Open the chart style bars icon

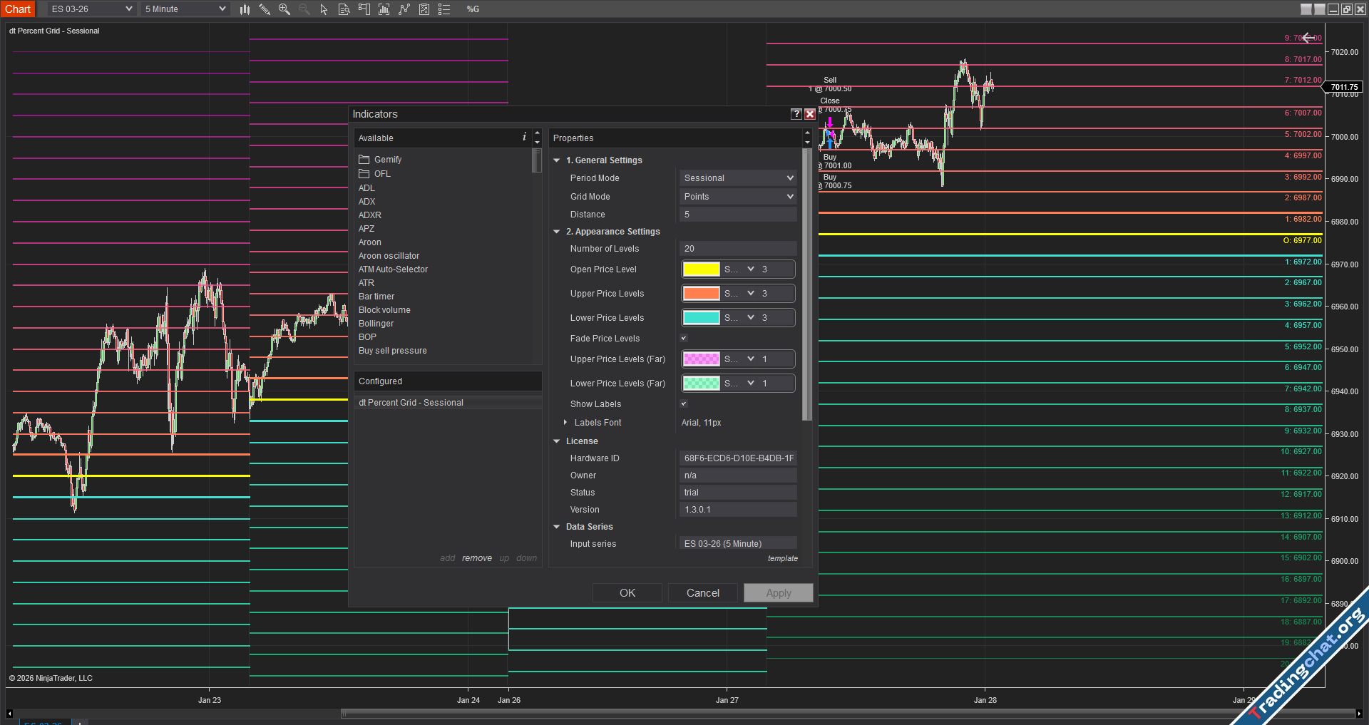pyautogui.click(x=245, y=9)
